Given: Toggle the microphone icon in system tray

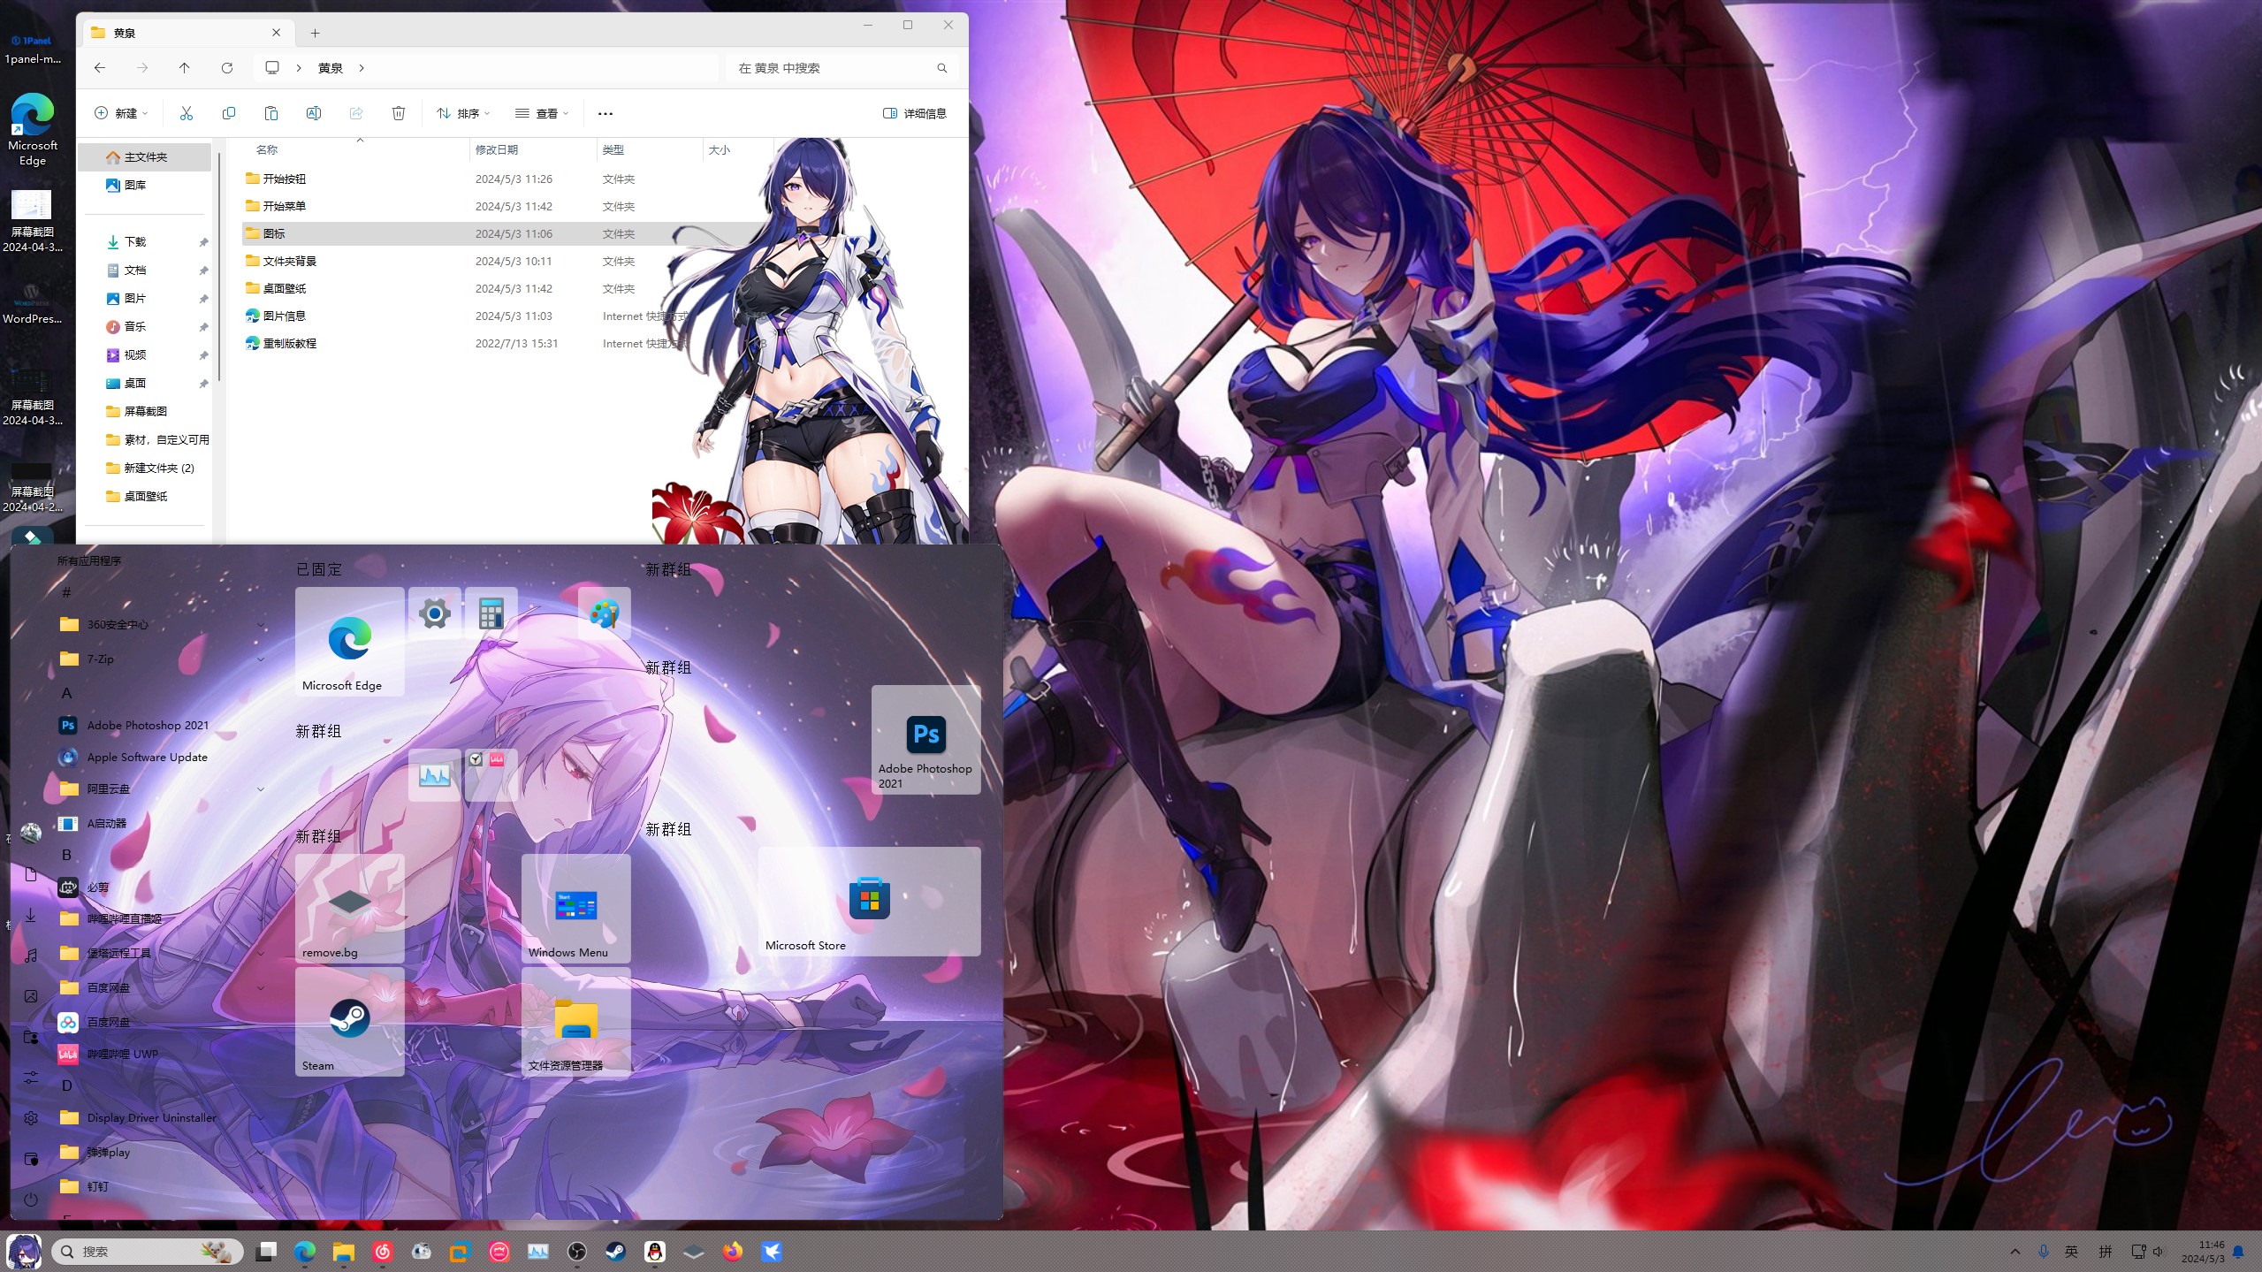Looking at the screenshot, I should pyautogui.click(x=2043, y=1252).
